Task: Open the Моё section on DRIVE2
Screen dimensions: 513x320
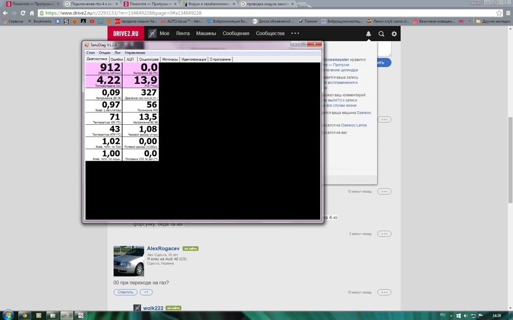Action: [165, 33]
